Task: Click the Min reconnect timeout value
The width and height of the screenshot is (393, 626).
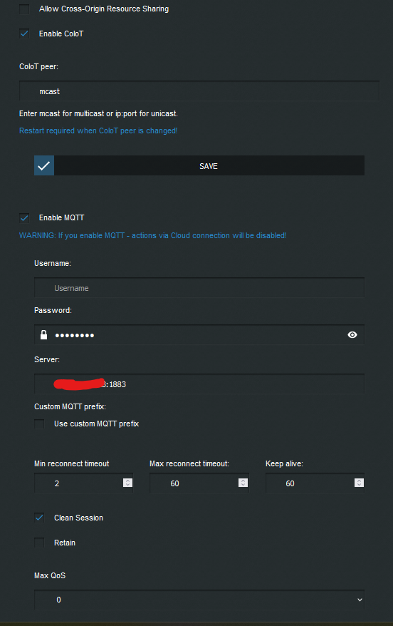Action: [83, 483]
